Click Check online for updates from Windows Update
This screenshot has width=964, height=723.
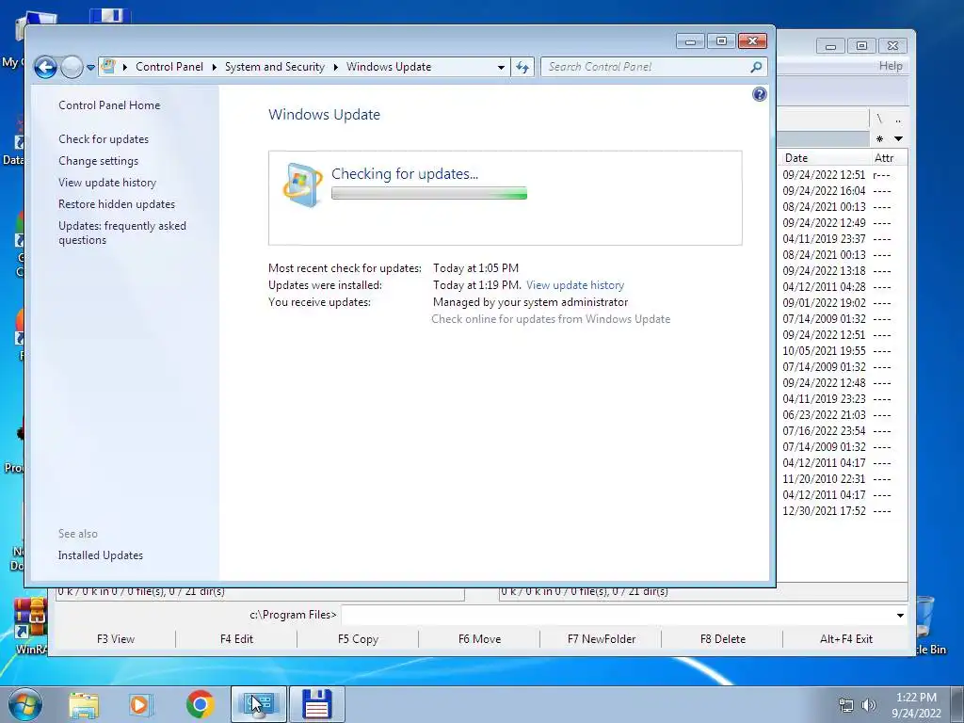(x=551, y=319)
